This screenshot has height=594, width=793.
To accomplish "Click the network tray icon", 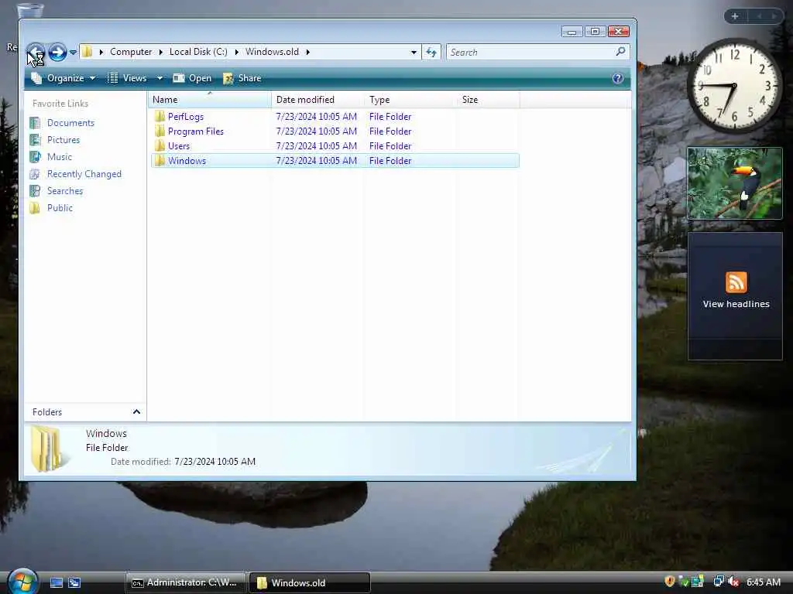I will click(719, 582).
